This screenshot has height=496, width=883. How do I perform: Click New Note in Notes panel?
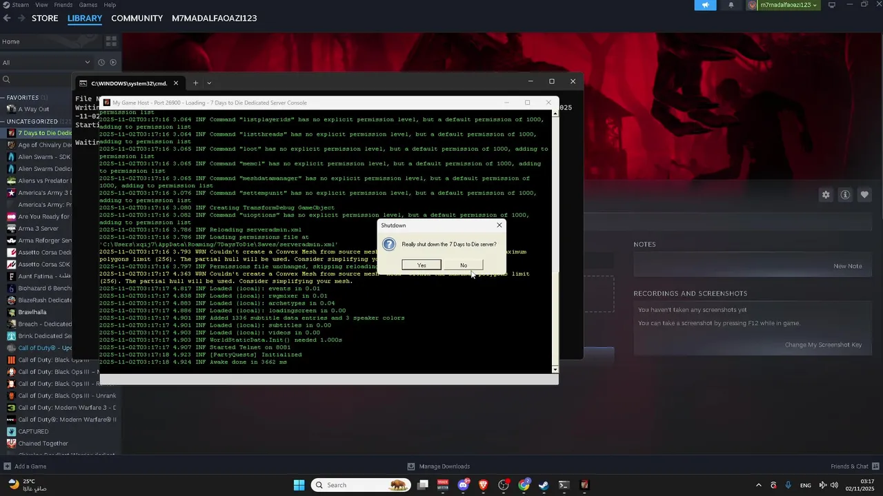point(848,266)
